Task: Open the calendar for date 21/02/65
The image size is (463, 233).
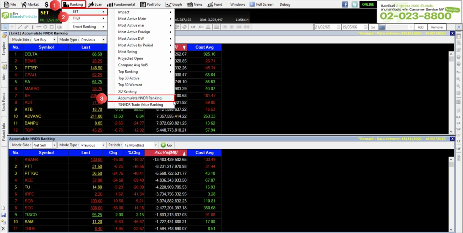Action: tap(338, 27)
